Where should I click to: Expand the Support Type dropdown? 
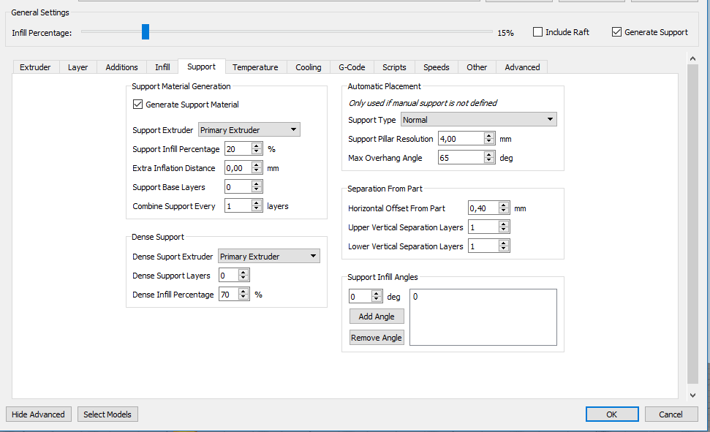tap(478, 120)
